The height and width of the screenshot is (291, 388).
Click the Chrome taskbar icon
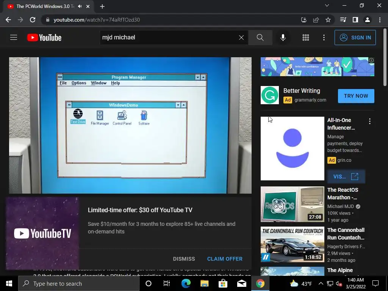[x=260, y=283]
